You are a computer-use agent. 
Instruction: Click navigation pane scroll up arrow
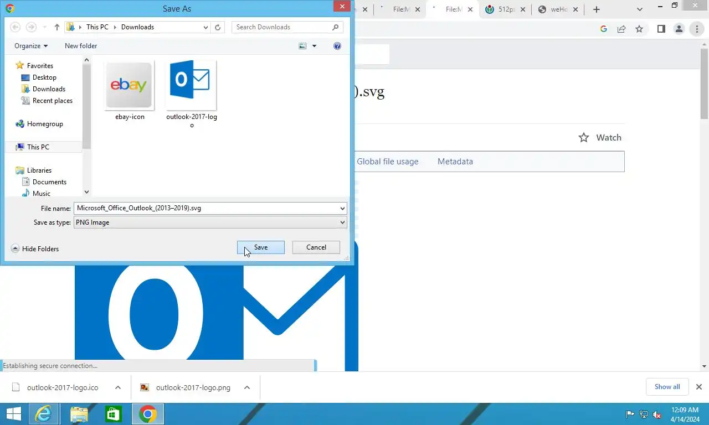pyautogui.click(x=86, y=60)
